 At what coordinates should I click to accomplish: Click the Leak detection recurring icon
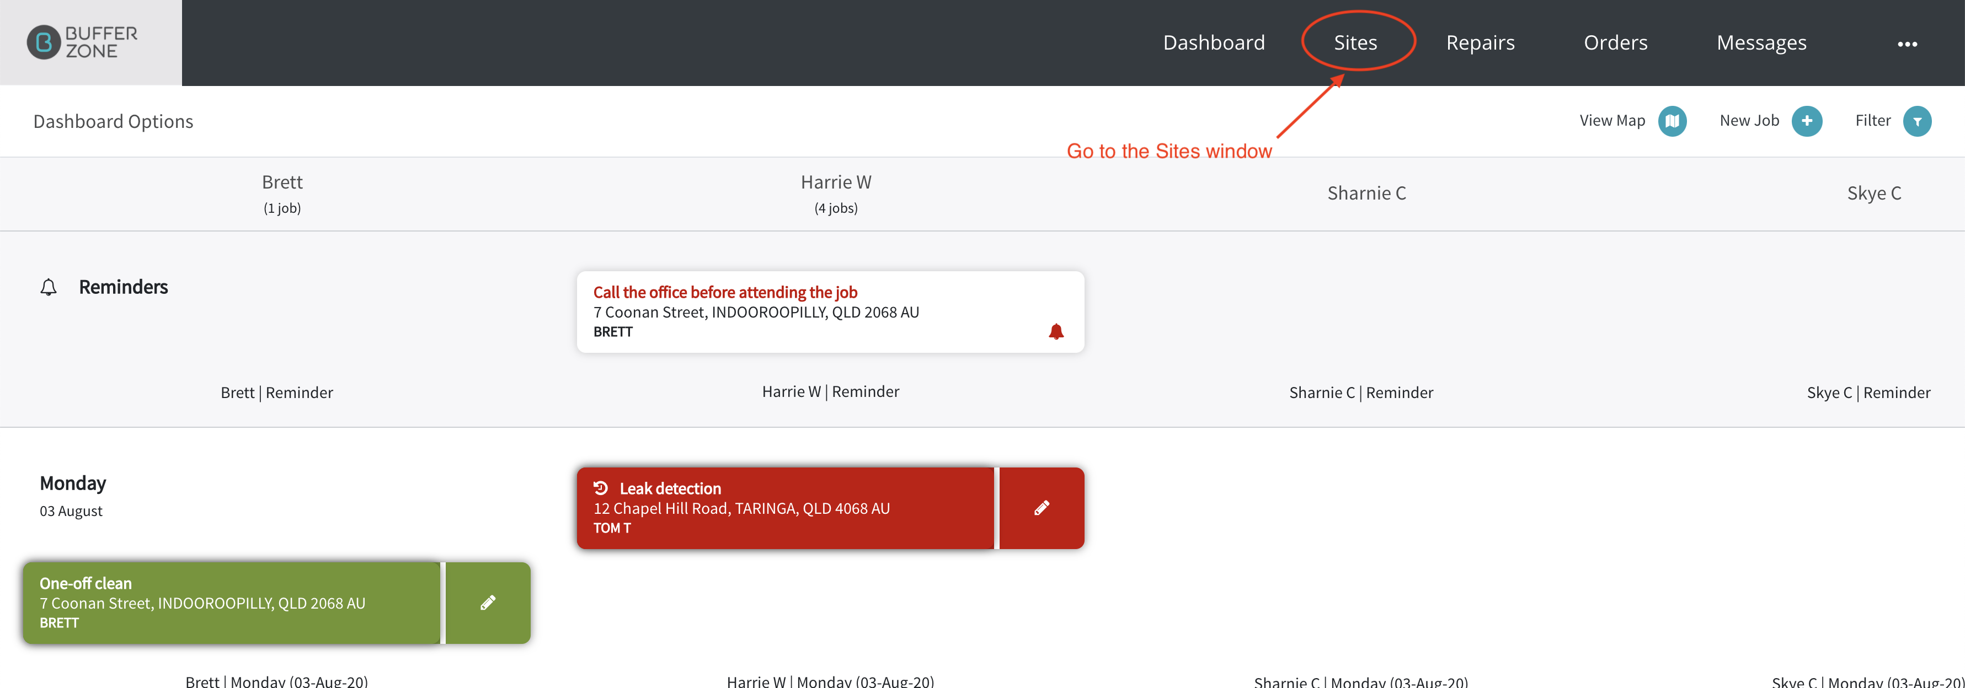coord(600,488)
